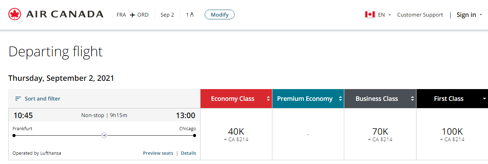Click the airplane icon between FRA and ORD
This screenshot has height=164, width=488.
[132, 15]
